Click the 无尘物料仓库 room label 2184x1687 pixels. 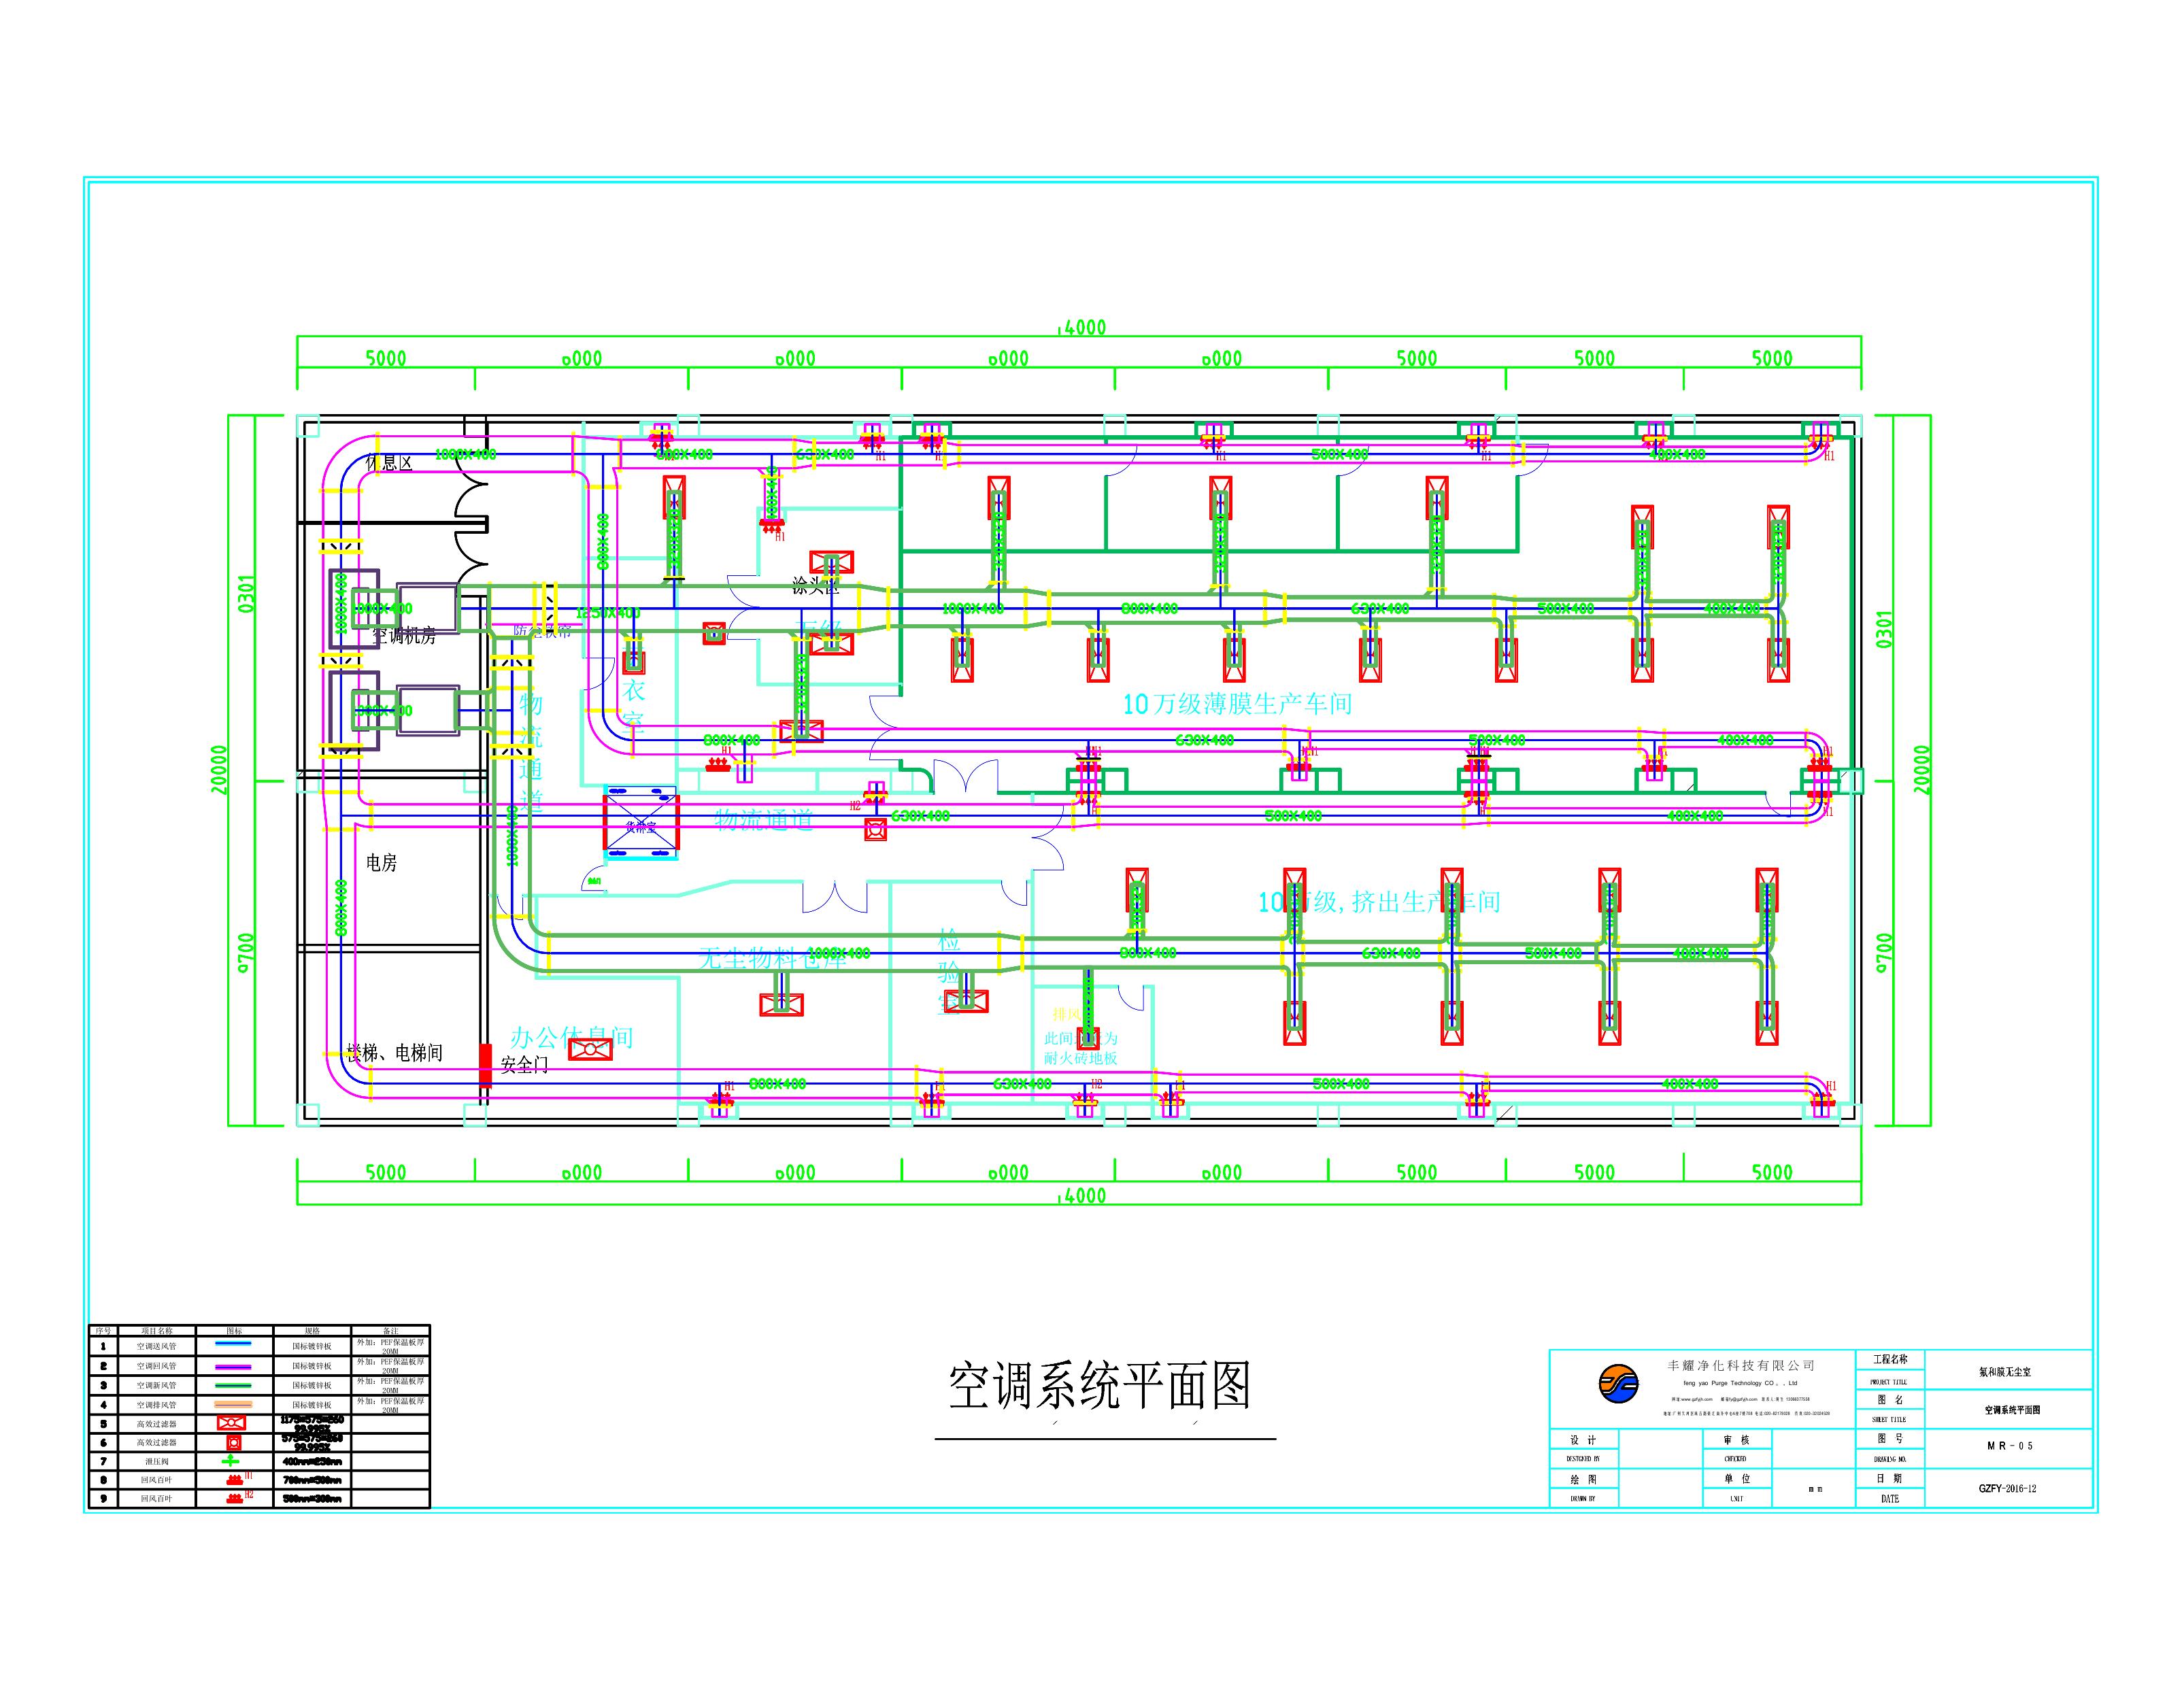tap(772, 958)
